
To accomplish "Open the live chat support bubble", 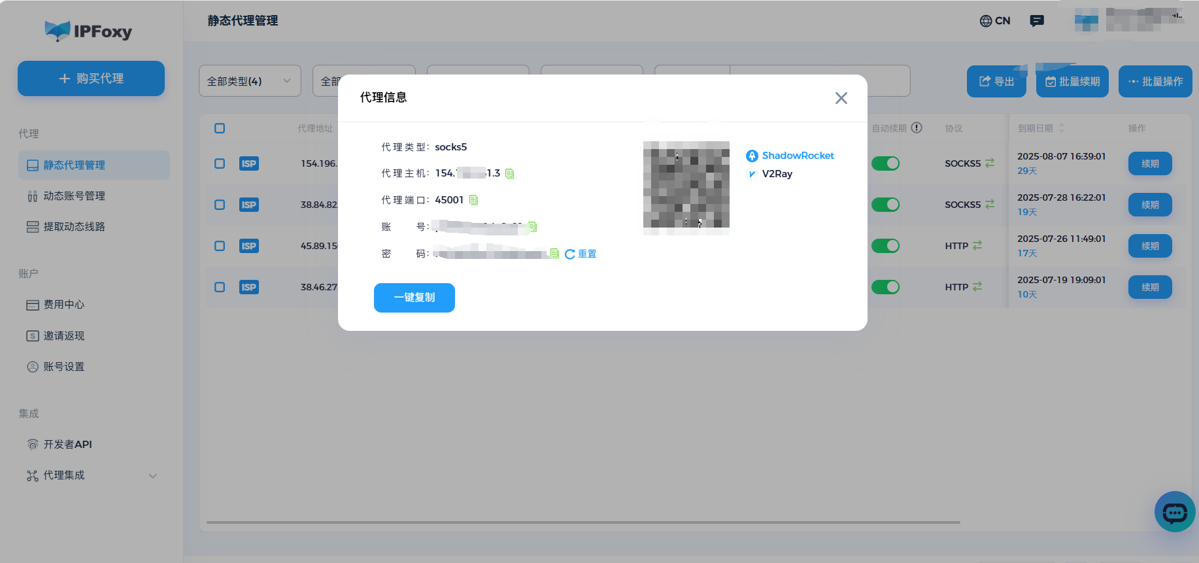I will [x=1175, y=512].
